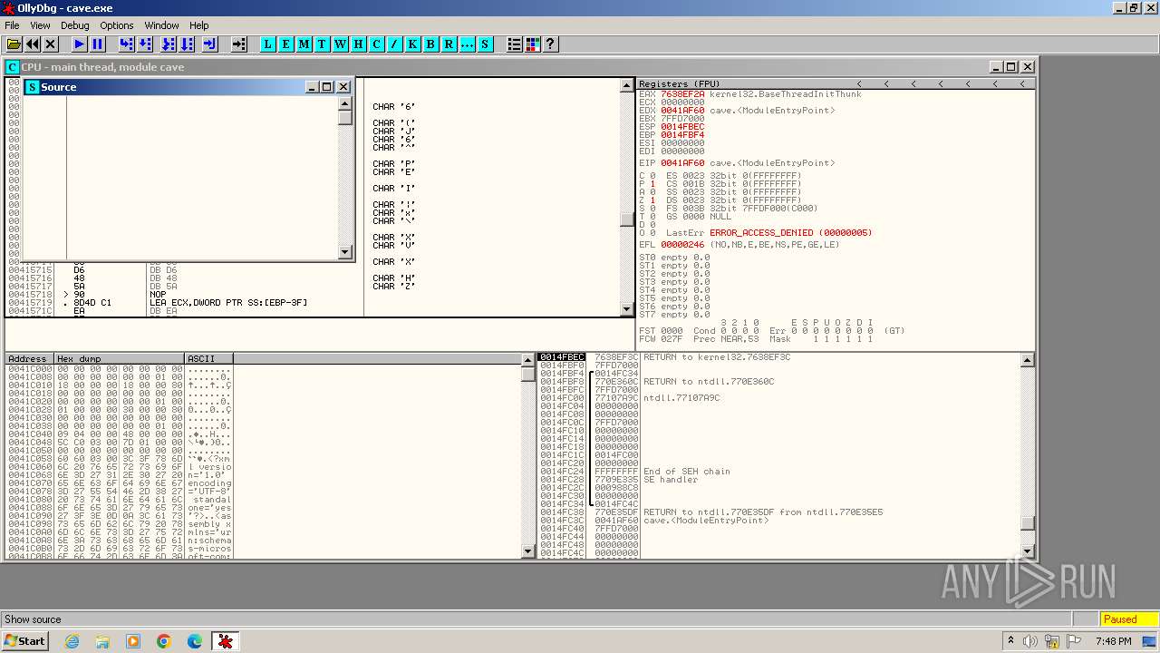Screen dimensions: 1160x653
Task: Select the EIP value 0041AF60
Action: pos(682,163)
